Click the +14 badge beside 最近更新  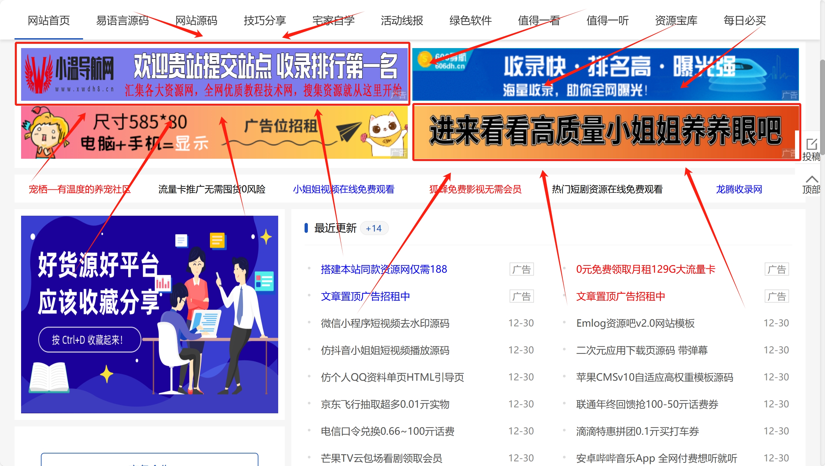tap(374, 228)
